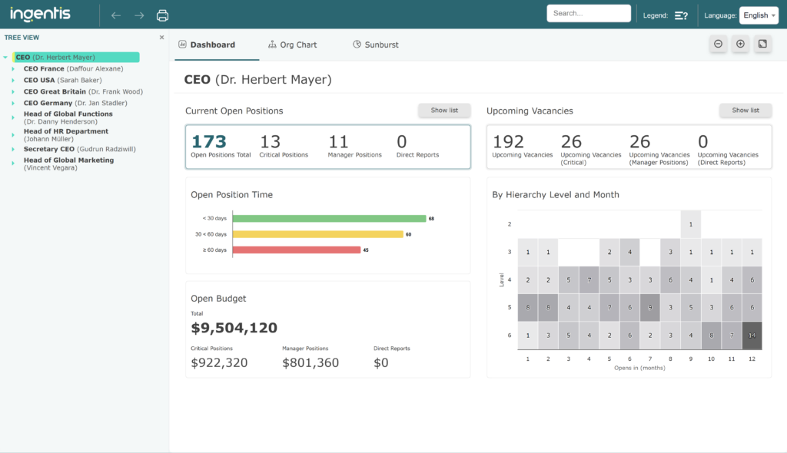Go forward with the right arrow icon
787x453 pixels.
(x=139, y=15)
